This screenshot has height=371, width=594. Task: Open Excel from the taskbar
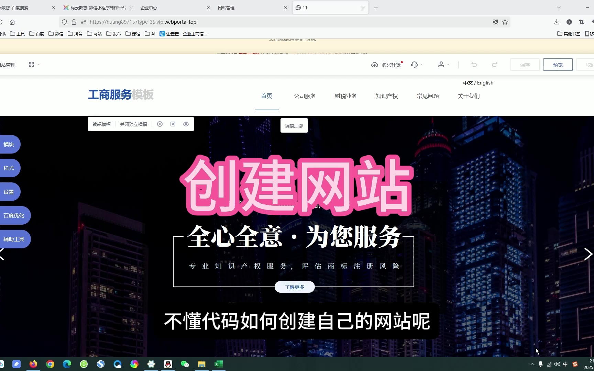point(219,364)
